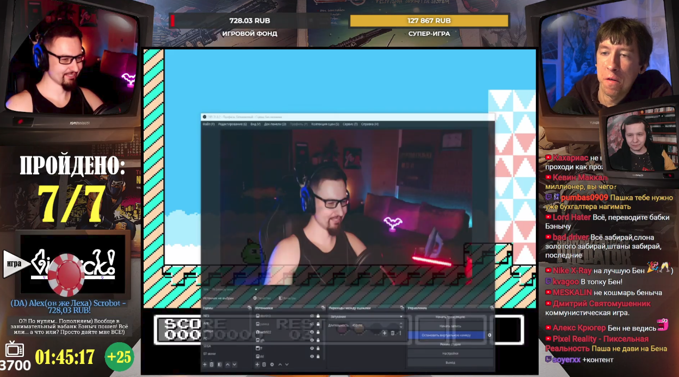This screenshot has width=679, height=377.
Task: Click the Супер-игра 127 867 RUB bar
Action: pyautogui.click(x=429, y=21)
